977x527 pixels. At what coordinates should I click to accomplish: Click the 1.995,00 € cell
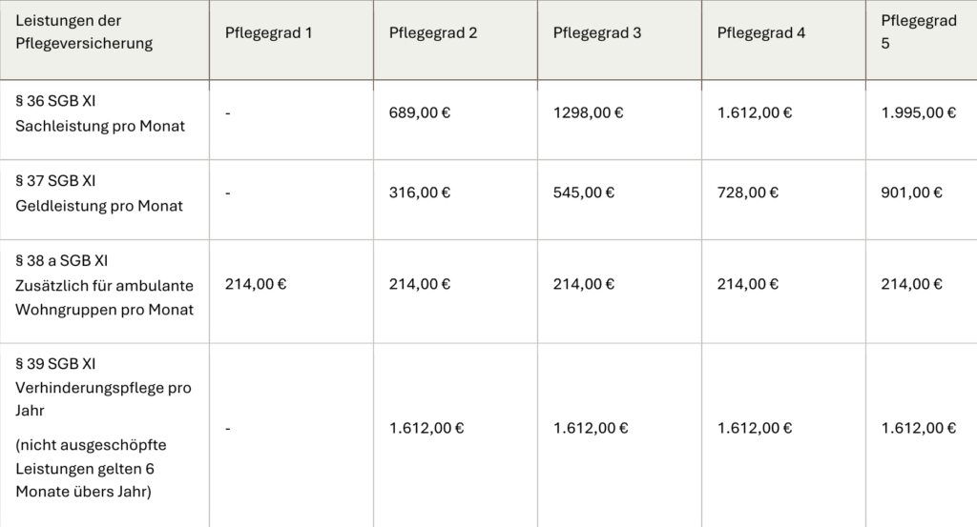coord(919,112)
